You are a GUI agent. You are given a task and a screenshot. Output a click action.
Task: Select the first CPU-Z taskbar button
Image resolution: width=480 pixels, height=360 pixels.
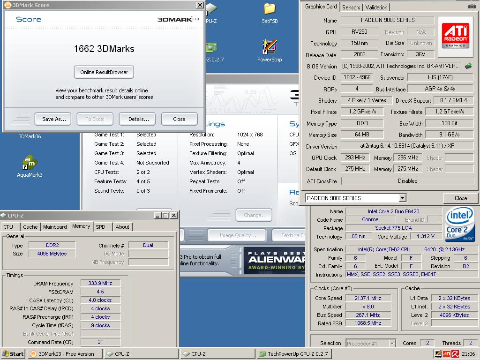pyautogui.click(x=141, y=354)
